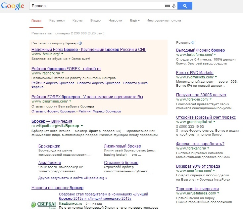Open sitelink 'Отзывы о Форекс брокерах'
This screenshot has height=209, width=243.
[x=53, y=111]
